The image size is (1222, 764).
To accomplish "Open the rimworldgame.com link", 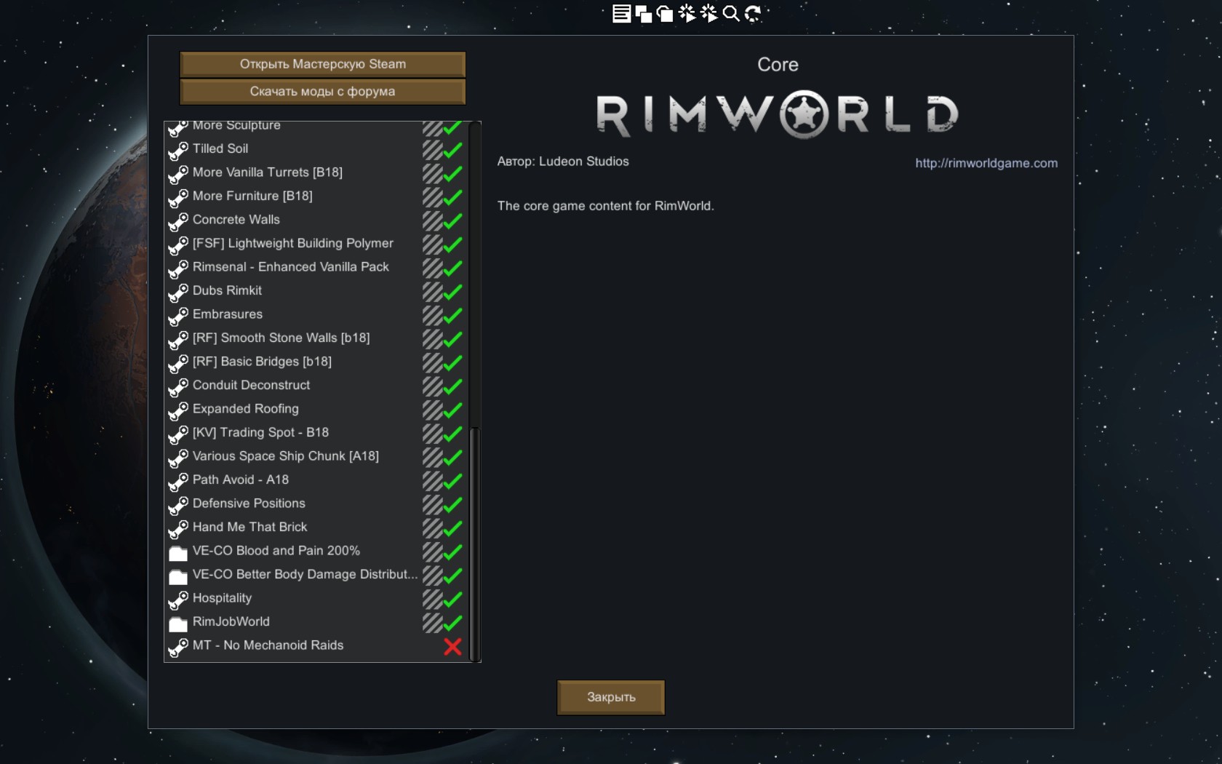I will (986, 163).
